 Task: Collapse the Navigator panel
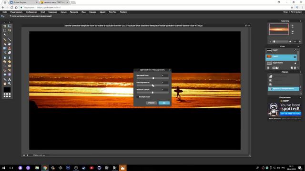(x=301, y=21)
